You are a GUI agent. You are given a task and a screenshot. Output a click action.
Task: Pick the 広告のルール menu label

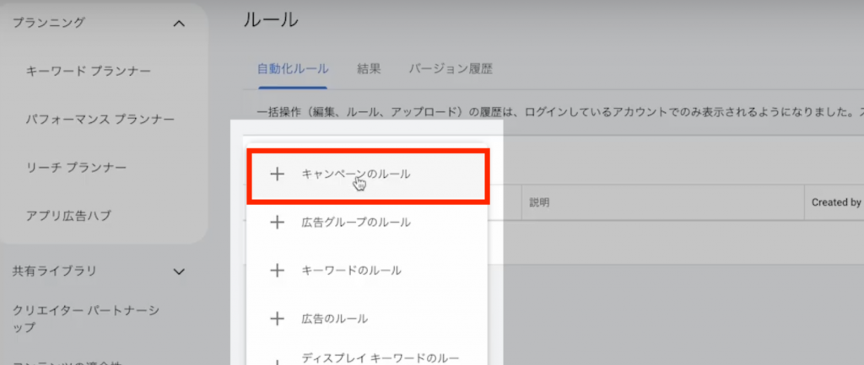[334, 319]
